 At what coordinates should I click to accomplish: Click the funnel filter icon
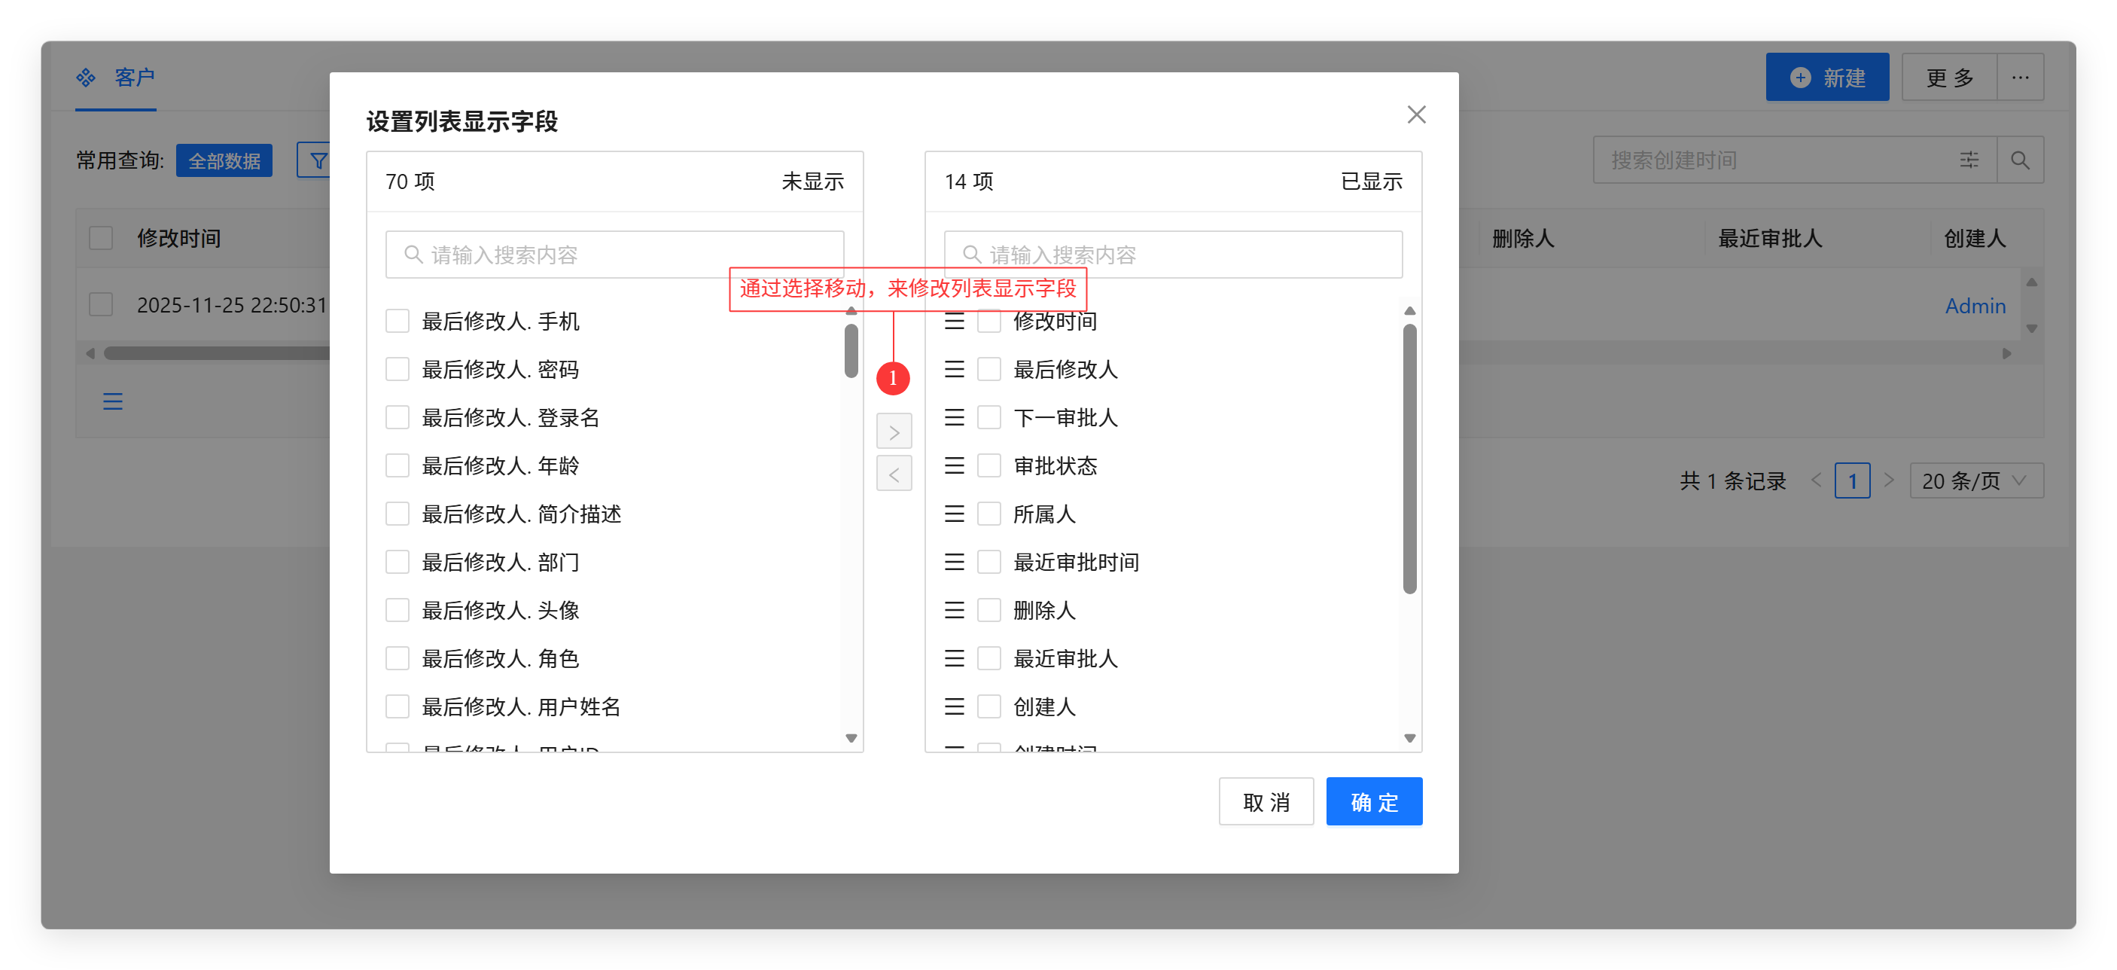tap(318, 160)
